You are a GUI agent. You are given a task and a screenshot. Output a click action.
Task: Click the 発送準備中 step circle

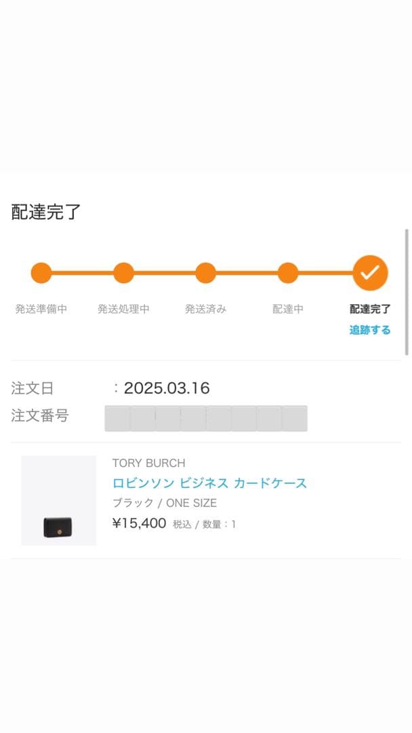(41, 273)
